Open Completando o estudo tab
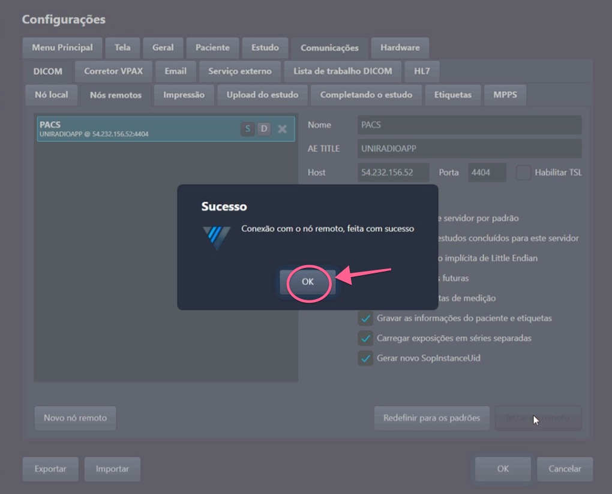The image size is (612, 494). (x=366, y=95)
